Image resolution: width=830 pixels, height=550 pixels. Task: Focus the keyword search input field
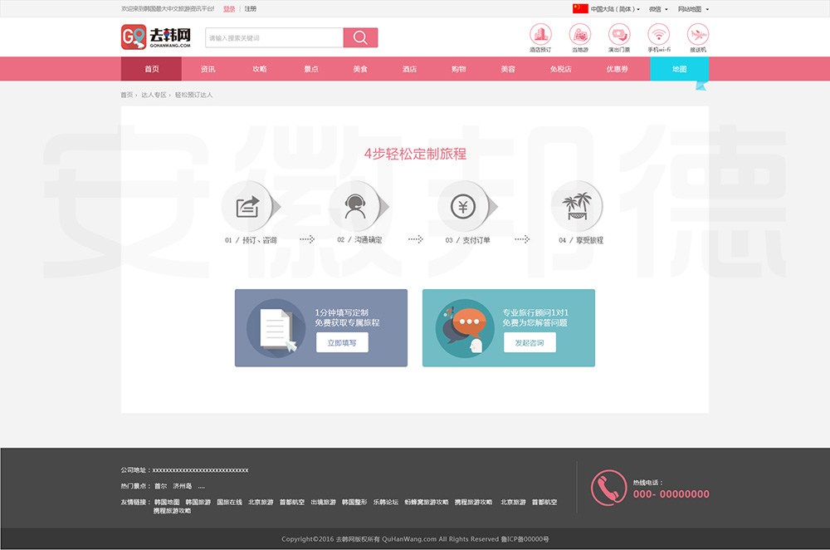coord(274,37)
